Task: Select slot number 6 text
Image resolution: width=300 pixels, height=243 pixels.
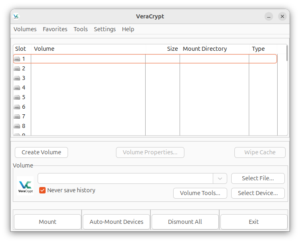Action: tap(24, 107)
